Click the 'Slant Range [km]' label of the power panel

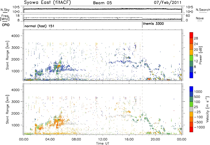pyautogui.click(x=7, y=55)
